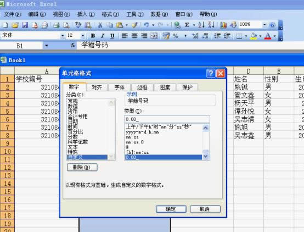Viewport: 304px width, 232px height.
Task: Select 文本 in the category list
Action: coord(72,147)
